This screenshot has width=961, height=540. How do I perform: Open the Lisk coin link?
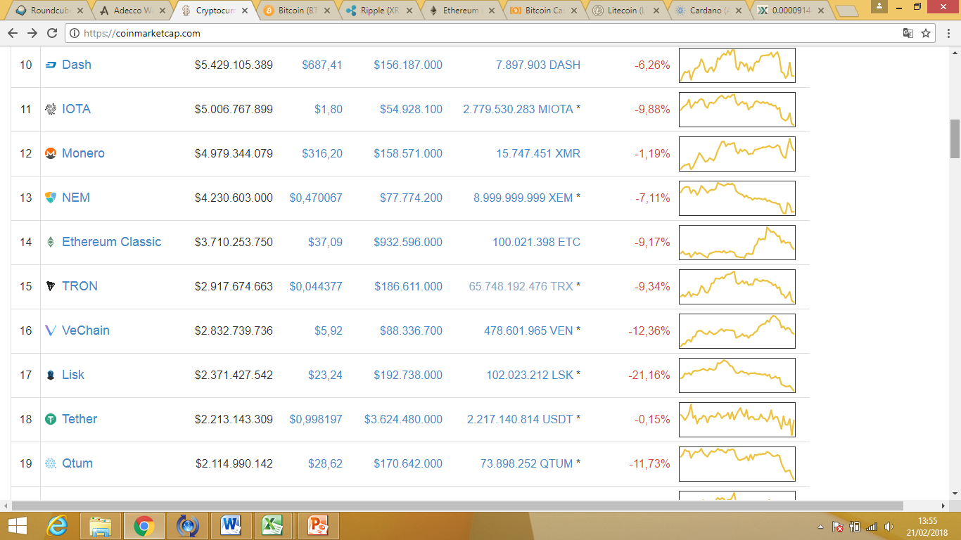[x=73, y=375]
